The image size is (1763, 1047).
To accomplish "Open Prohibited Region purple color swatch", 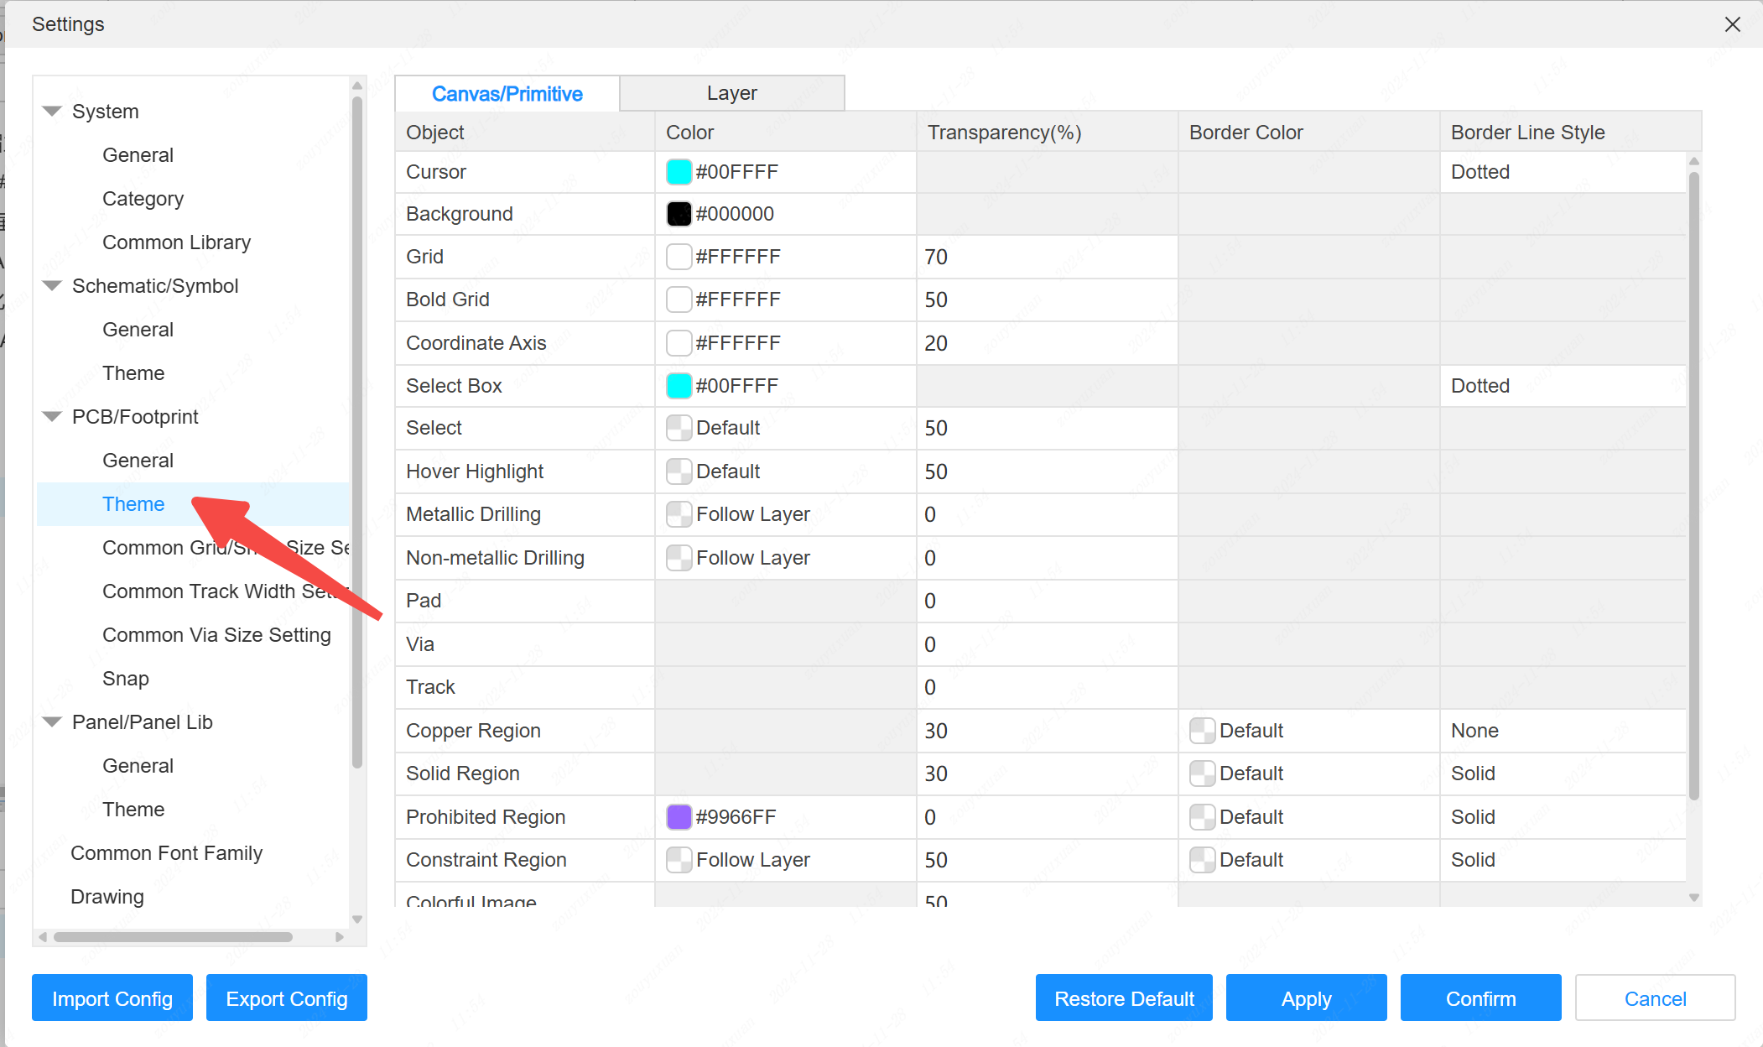I will (679, 817).
